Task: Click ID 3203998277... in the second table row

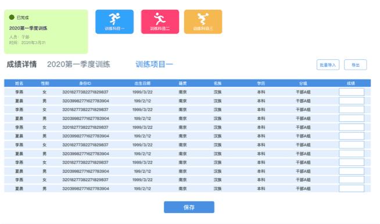Action: point(85,101)
